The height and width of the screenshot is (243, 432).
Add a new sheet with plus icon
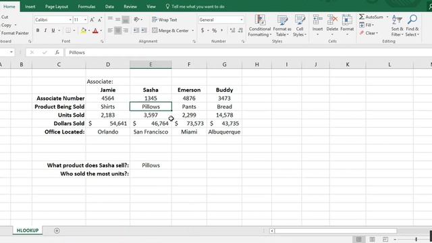pos(57,231)
